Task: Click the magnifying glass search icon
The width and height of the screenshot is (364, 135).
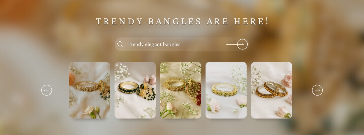Action: coord(120,44)
